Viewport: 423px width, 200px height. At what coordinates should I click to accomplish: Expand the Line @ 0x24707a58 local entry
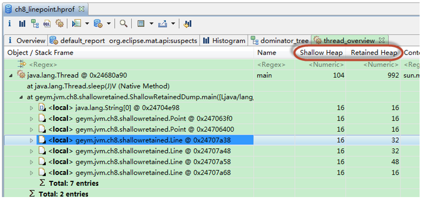[32, 161]
